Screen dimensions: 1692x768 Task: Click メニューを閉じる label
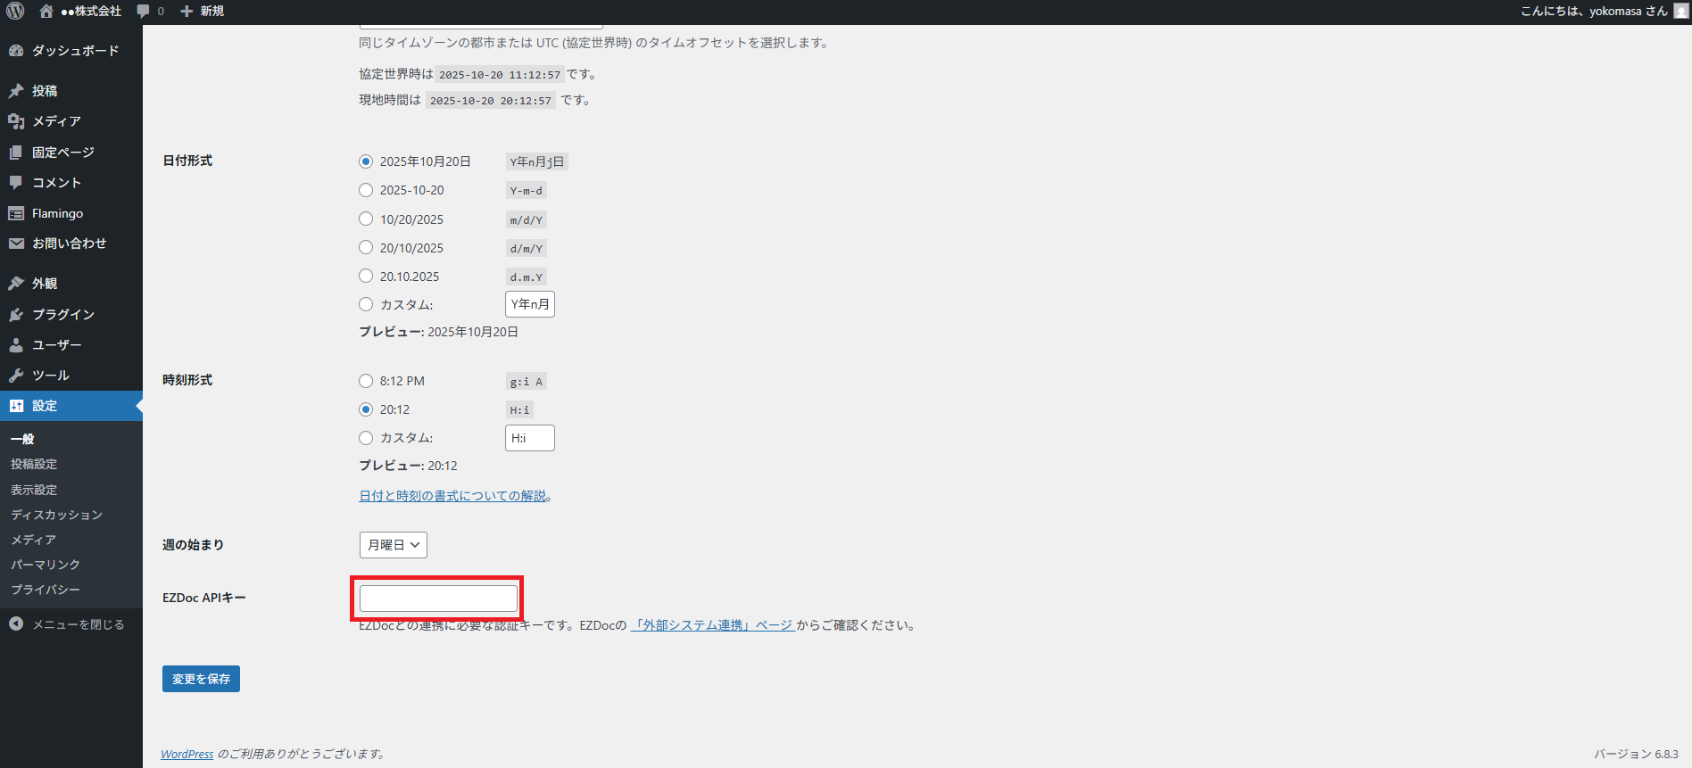[x=79, y=624]
